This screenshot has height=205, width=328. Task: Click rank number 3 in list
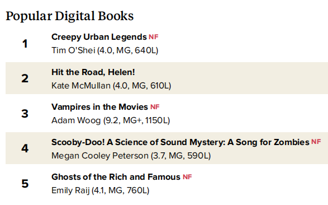[25, 114]
